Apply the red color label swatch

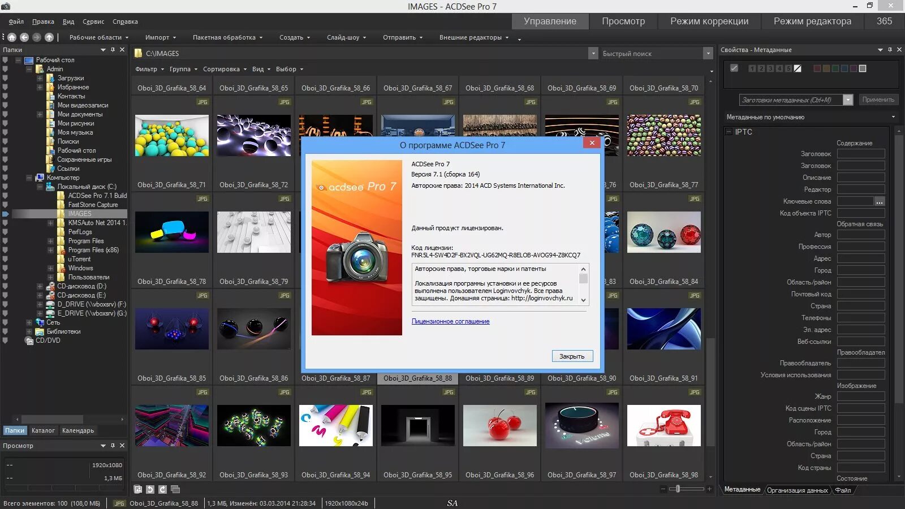click(x=817, y=68)
